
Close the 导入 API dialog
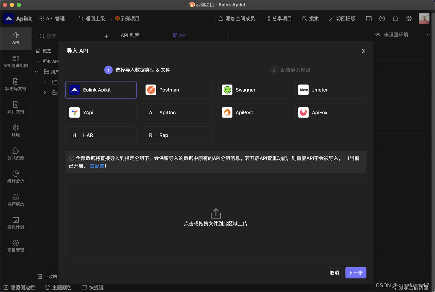[x=363, y=51]
